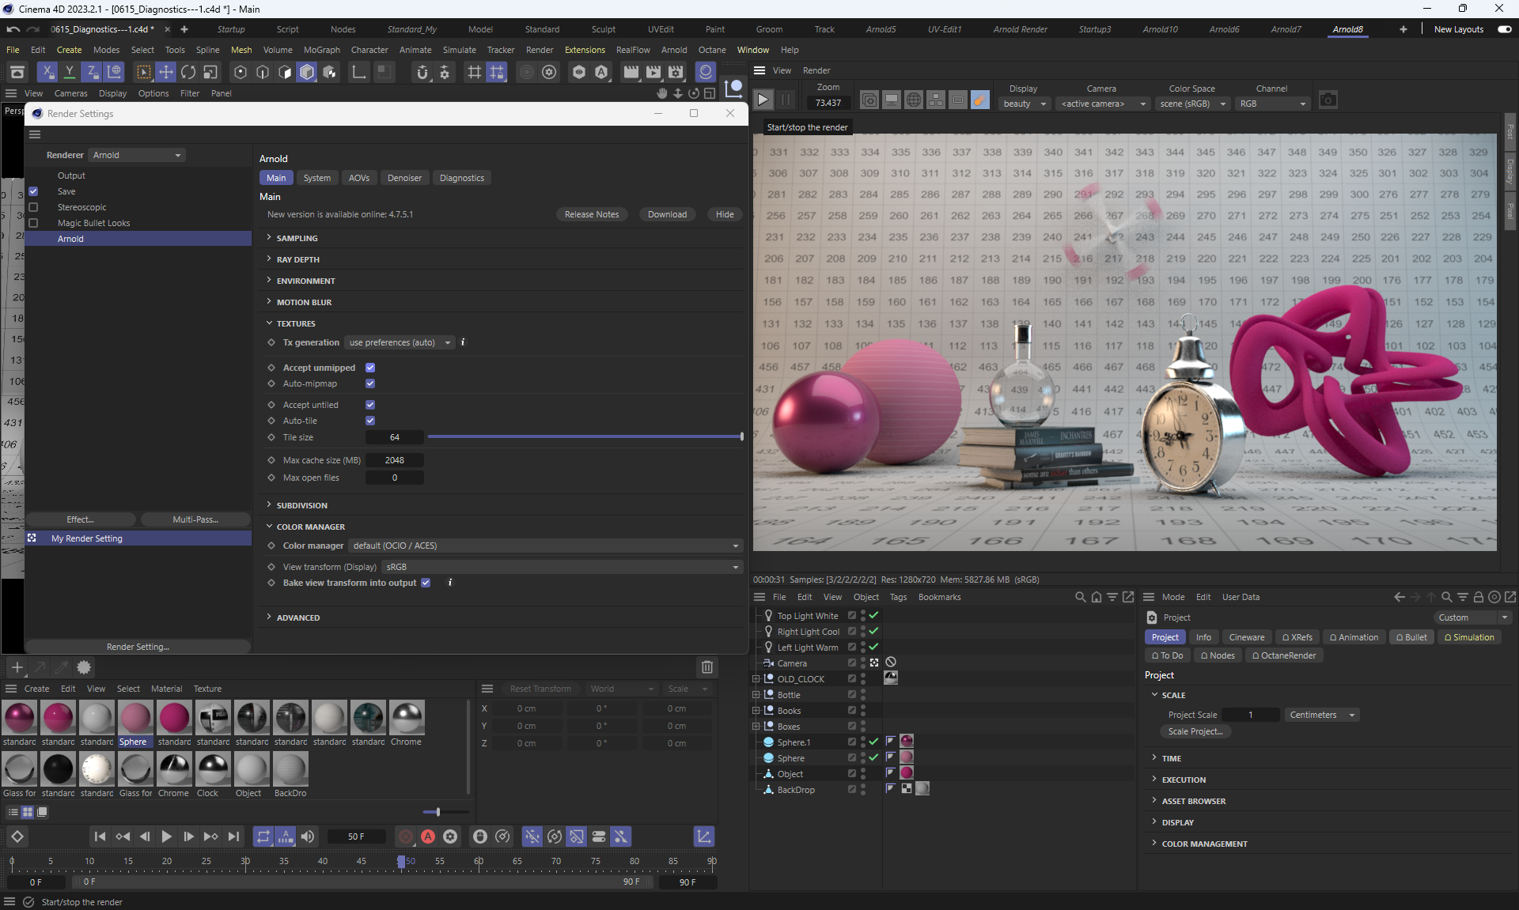Switch to the Diagnostics tab
This screenshot has width=1519, height=910.
pyautogui.click(x=461, y=178)
